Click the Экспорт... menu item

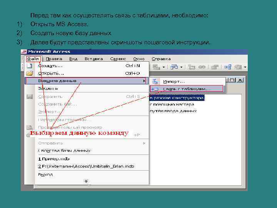point(87,112)
